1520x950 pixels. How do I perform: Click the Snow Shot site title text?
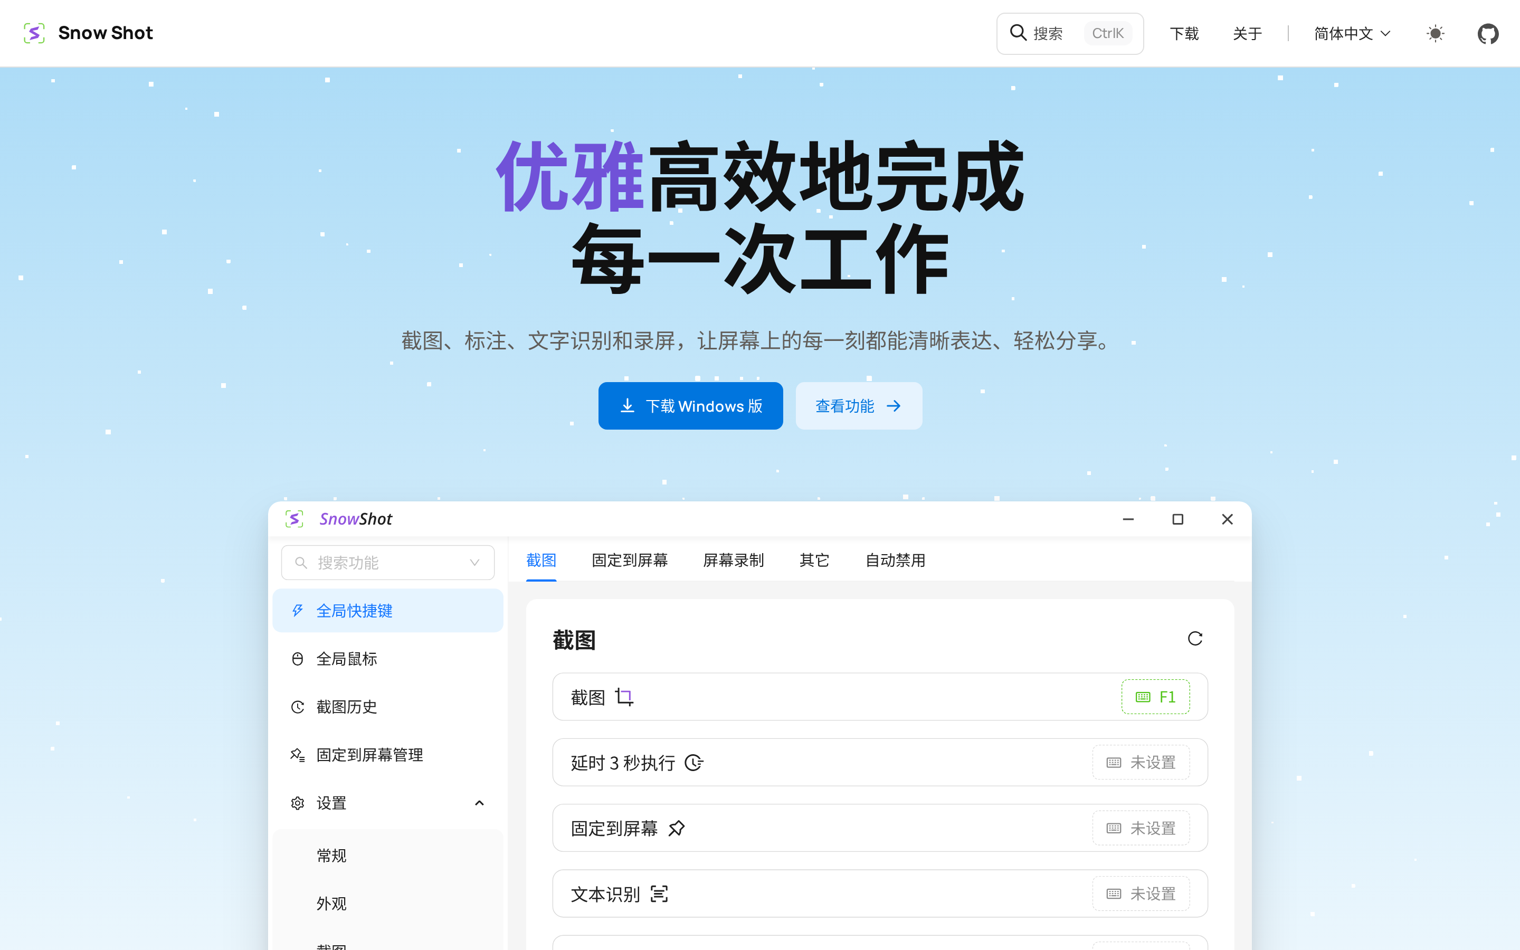[x=106, y=33]
